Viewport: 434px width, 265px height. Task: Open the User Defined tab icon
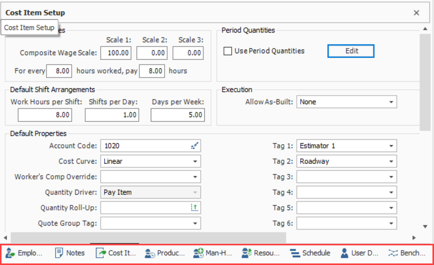(344, 253)
